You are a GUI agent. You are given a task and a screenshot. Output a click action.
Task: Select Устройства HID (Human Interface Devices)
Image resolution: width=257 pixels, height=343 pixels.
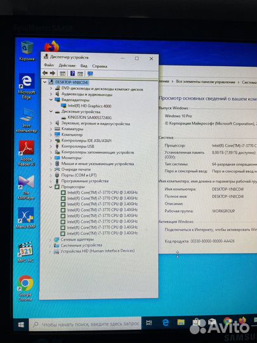(x=98, y=251)
